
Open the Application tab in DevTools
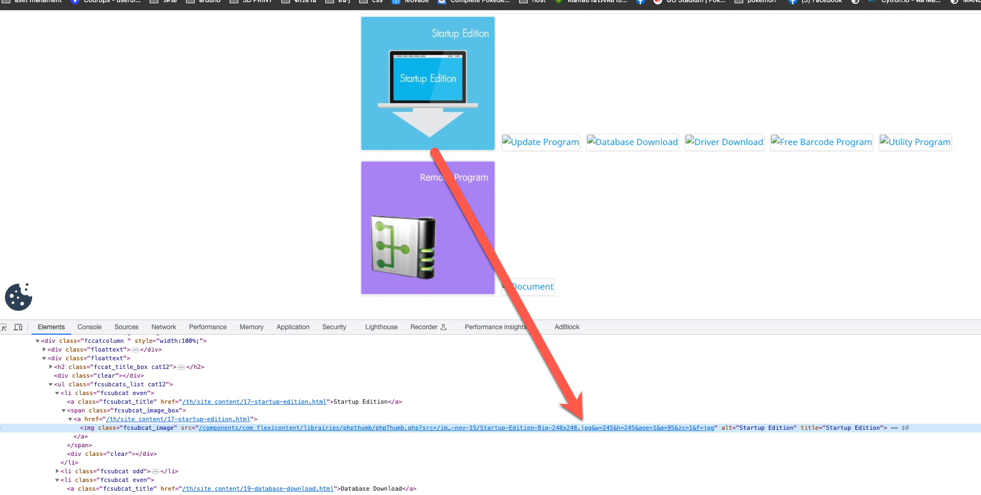[293, 327]
